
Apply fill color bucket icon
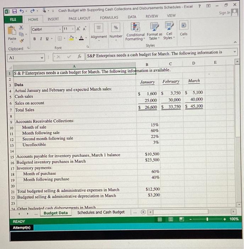pyautogui.click(x=71, y=38)
